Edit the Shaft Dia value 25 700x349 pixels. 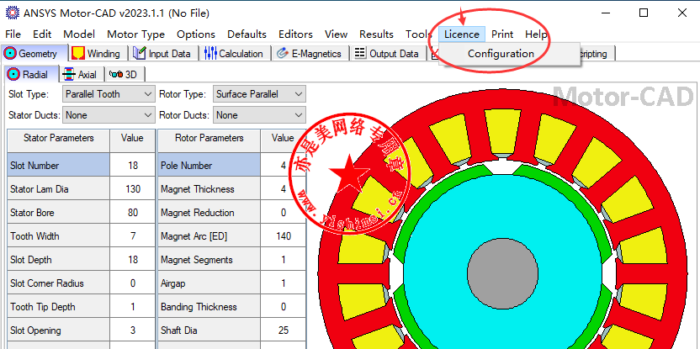click(x=283, y=330)
